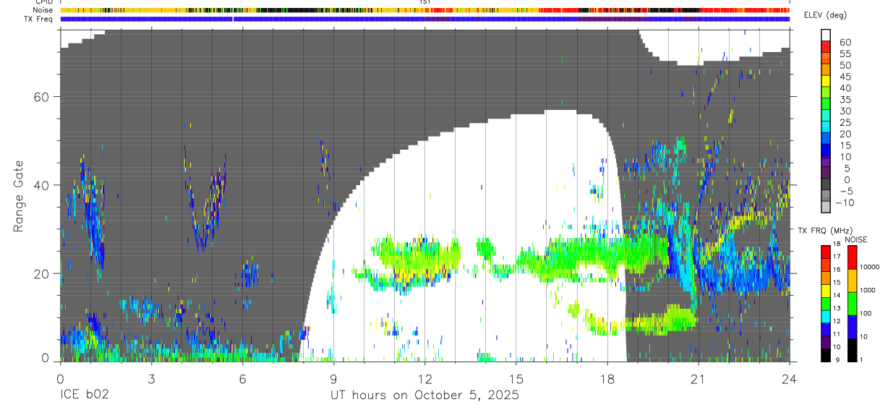Select the 14 label on the TX FRQ scale
888x410 pixels.
click(x=837, y=295)
